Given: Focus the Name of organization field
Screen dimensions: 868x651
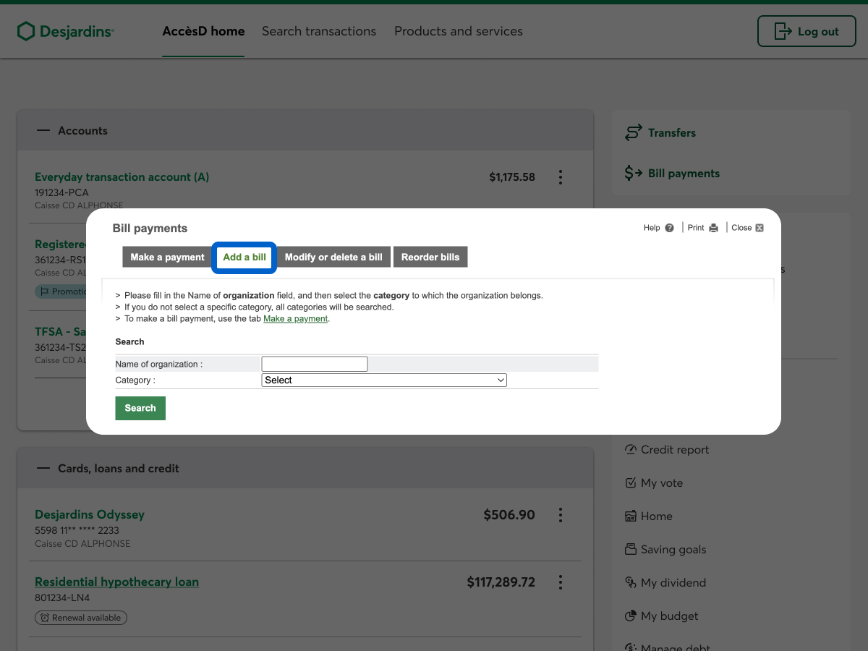Looking at the screenshot, I should (x=315, y=364).
